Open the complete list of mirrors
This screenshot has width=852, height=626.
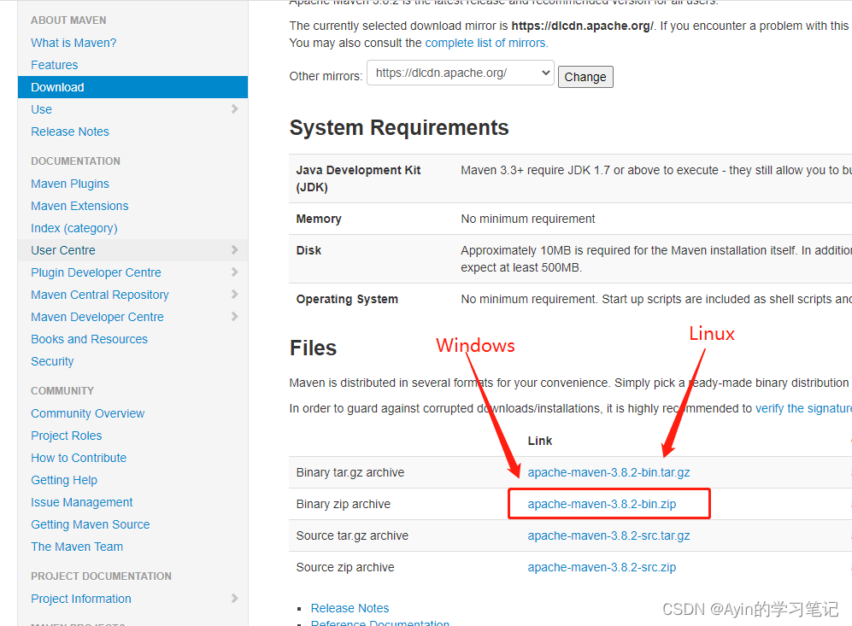coord(486,43)
